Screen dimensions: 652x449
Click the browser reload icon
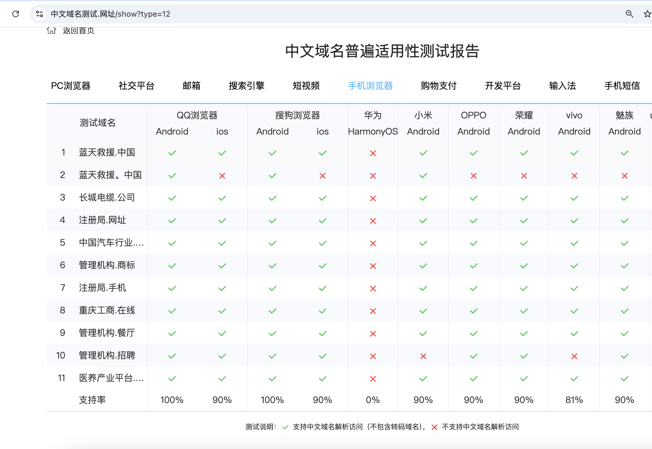coord(16,14)
